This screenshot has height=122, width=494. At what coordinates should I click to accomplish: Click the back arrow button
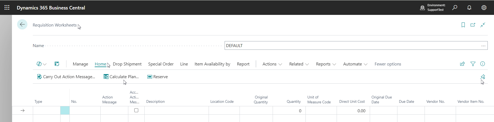pos(22,24)
